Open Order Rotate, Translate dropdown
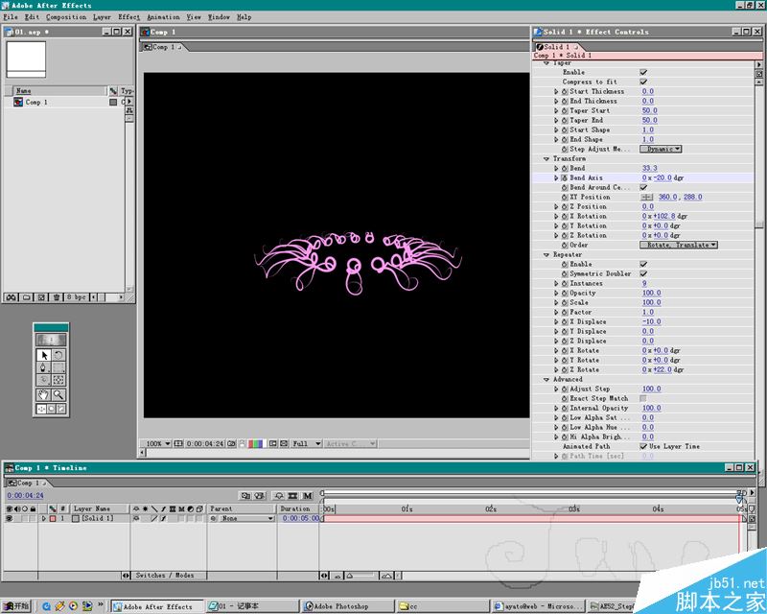The height and width of the screenshot is (614, 767). point(679,245)
